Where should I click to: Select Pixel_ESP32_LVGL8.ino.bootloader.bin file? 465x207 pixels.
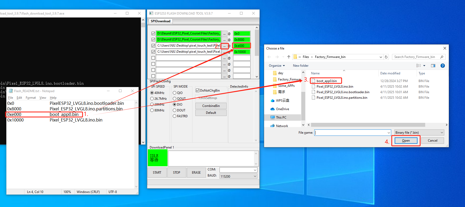(343, 92)
